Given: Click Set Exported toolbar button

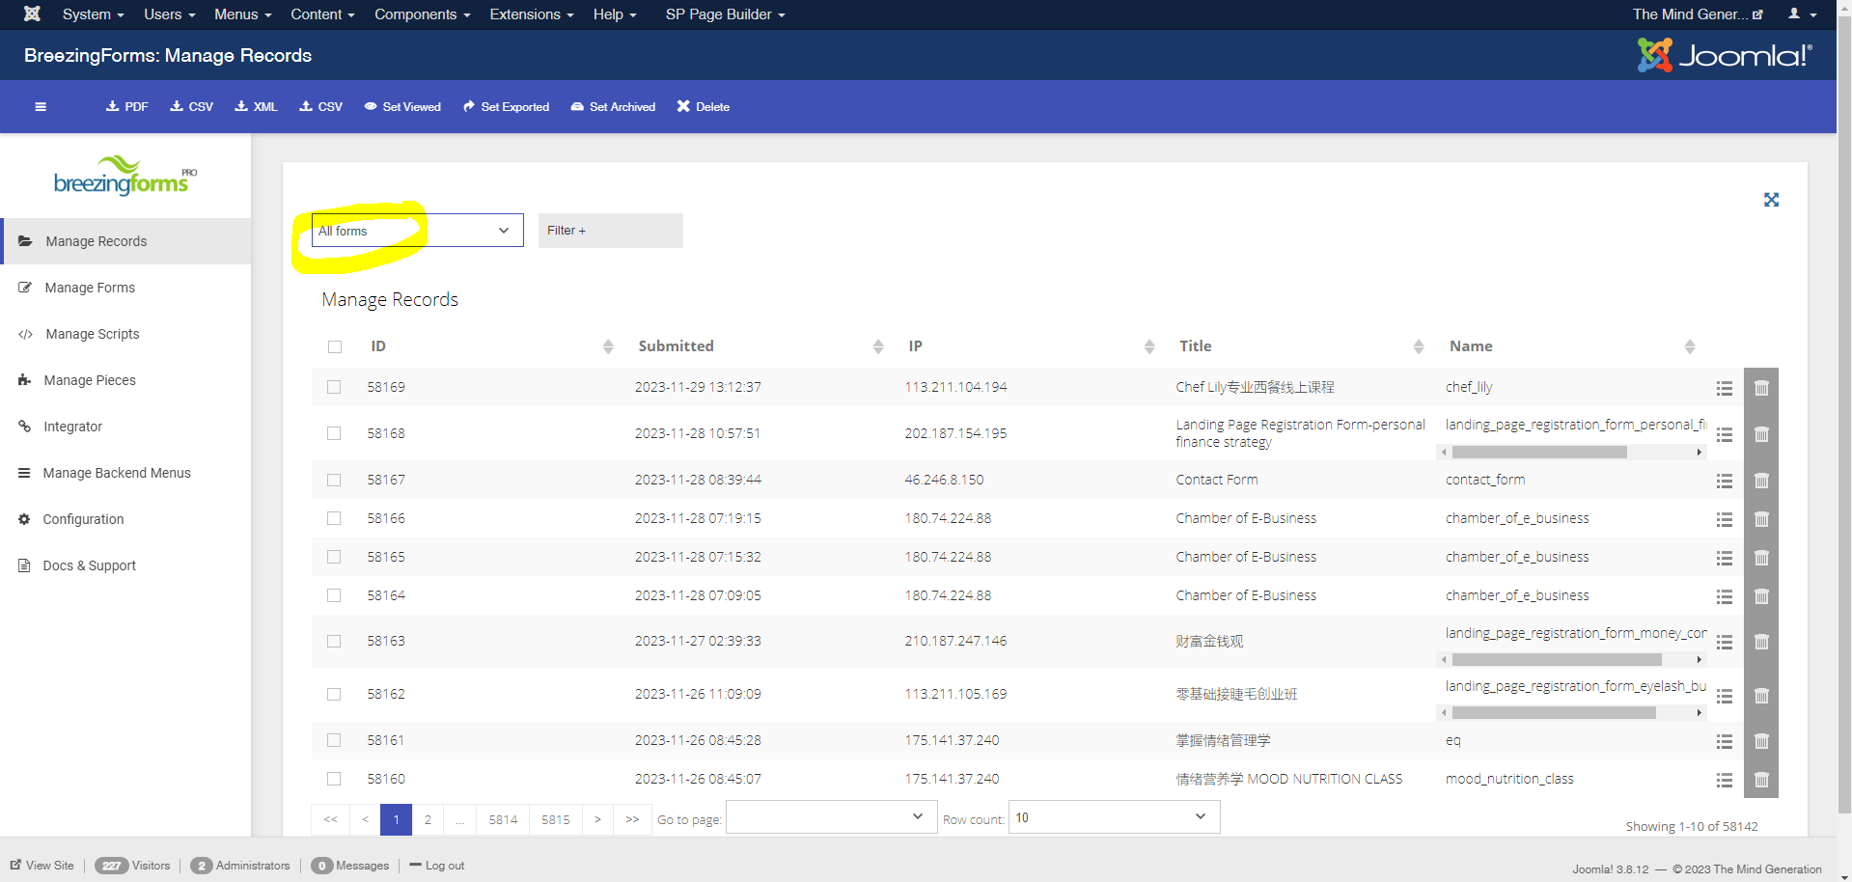Looking at the screenshot, I should pyautogui.click(x=506, y=107).
